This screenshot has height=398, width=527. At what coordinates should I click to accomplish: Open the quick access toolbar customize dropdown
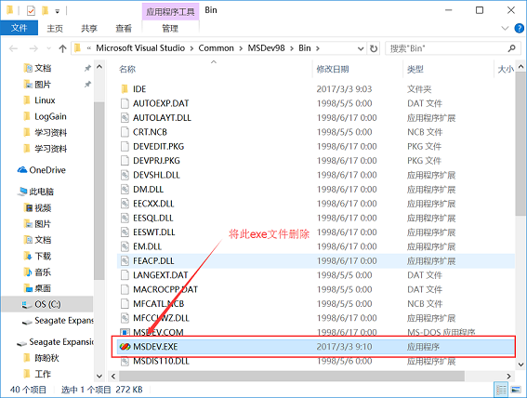(57, 11)
